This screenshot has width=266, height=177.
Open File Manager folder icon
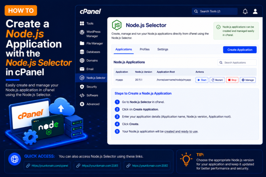point(82,43)
